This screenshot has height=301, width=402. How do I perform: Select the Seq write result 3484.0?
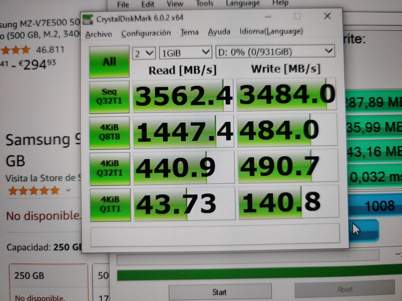click(286, 94)
